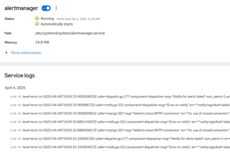This screenshot has height=152, width=230.
Task: Click the Service logs heading
Action: 20,75
